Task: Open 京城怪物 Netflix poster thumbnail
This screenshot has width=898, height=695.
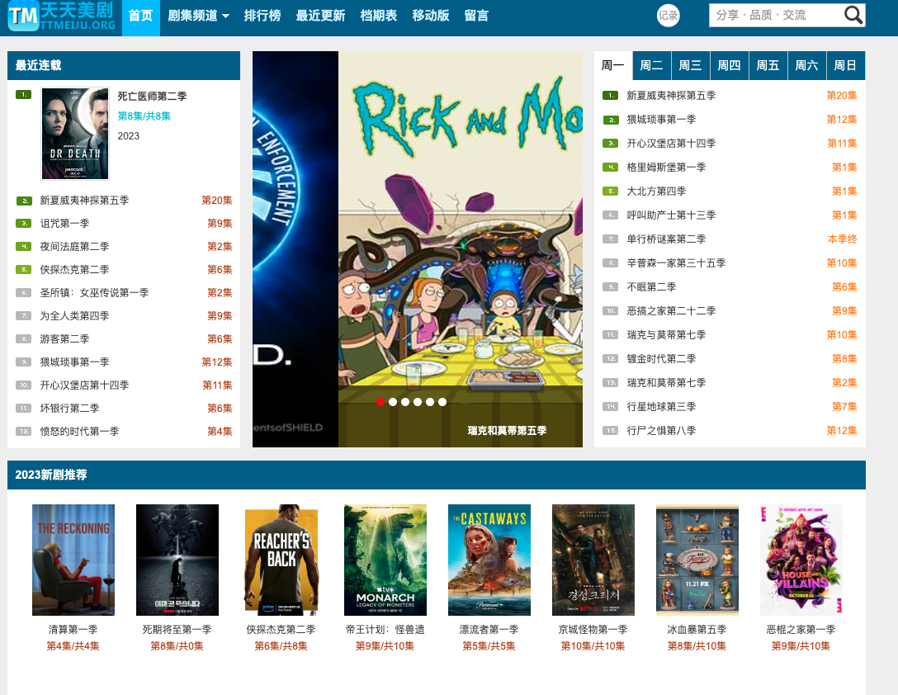Action: tap(593, 560)
